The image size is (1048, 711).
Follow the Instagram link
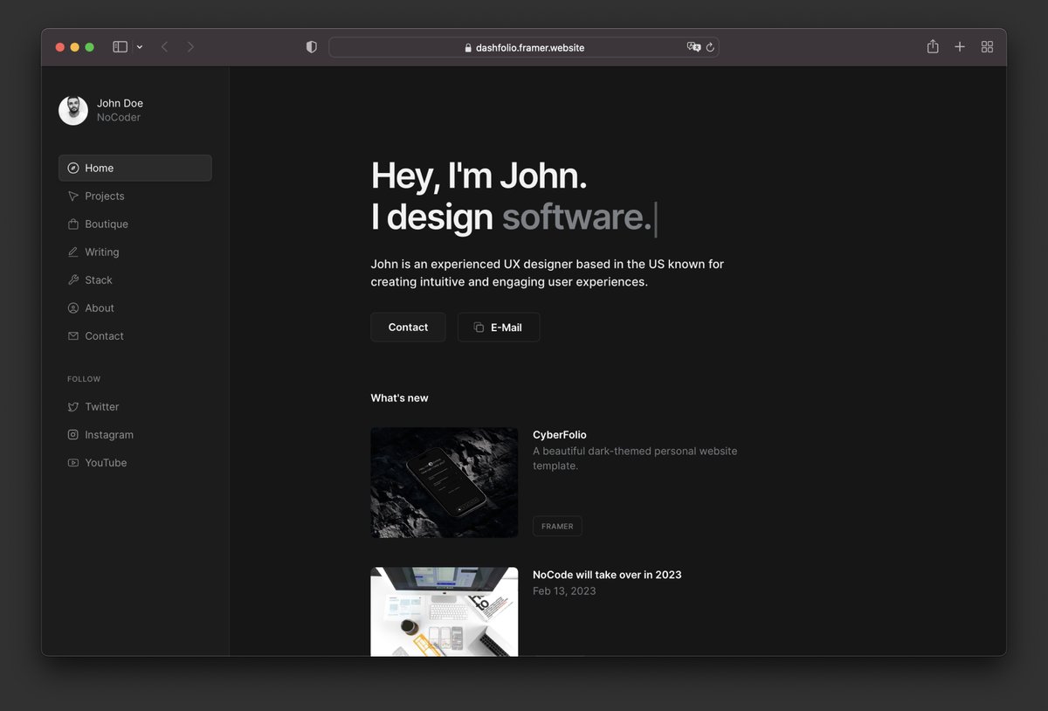coord(135,434)
